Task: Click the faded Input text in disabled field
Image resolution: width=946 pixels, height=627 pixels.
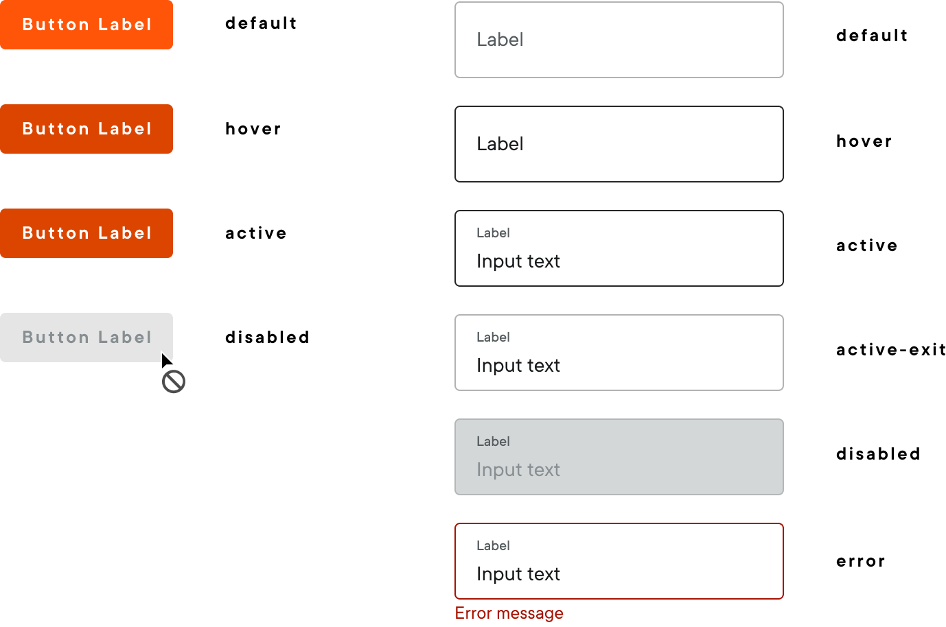Action: tap(518, 470)
